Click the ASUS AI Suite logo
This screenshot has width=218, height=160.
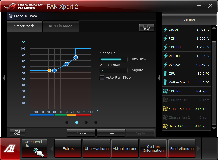point(10,149)
